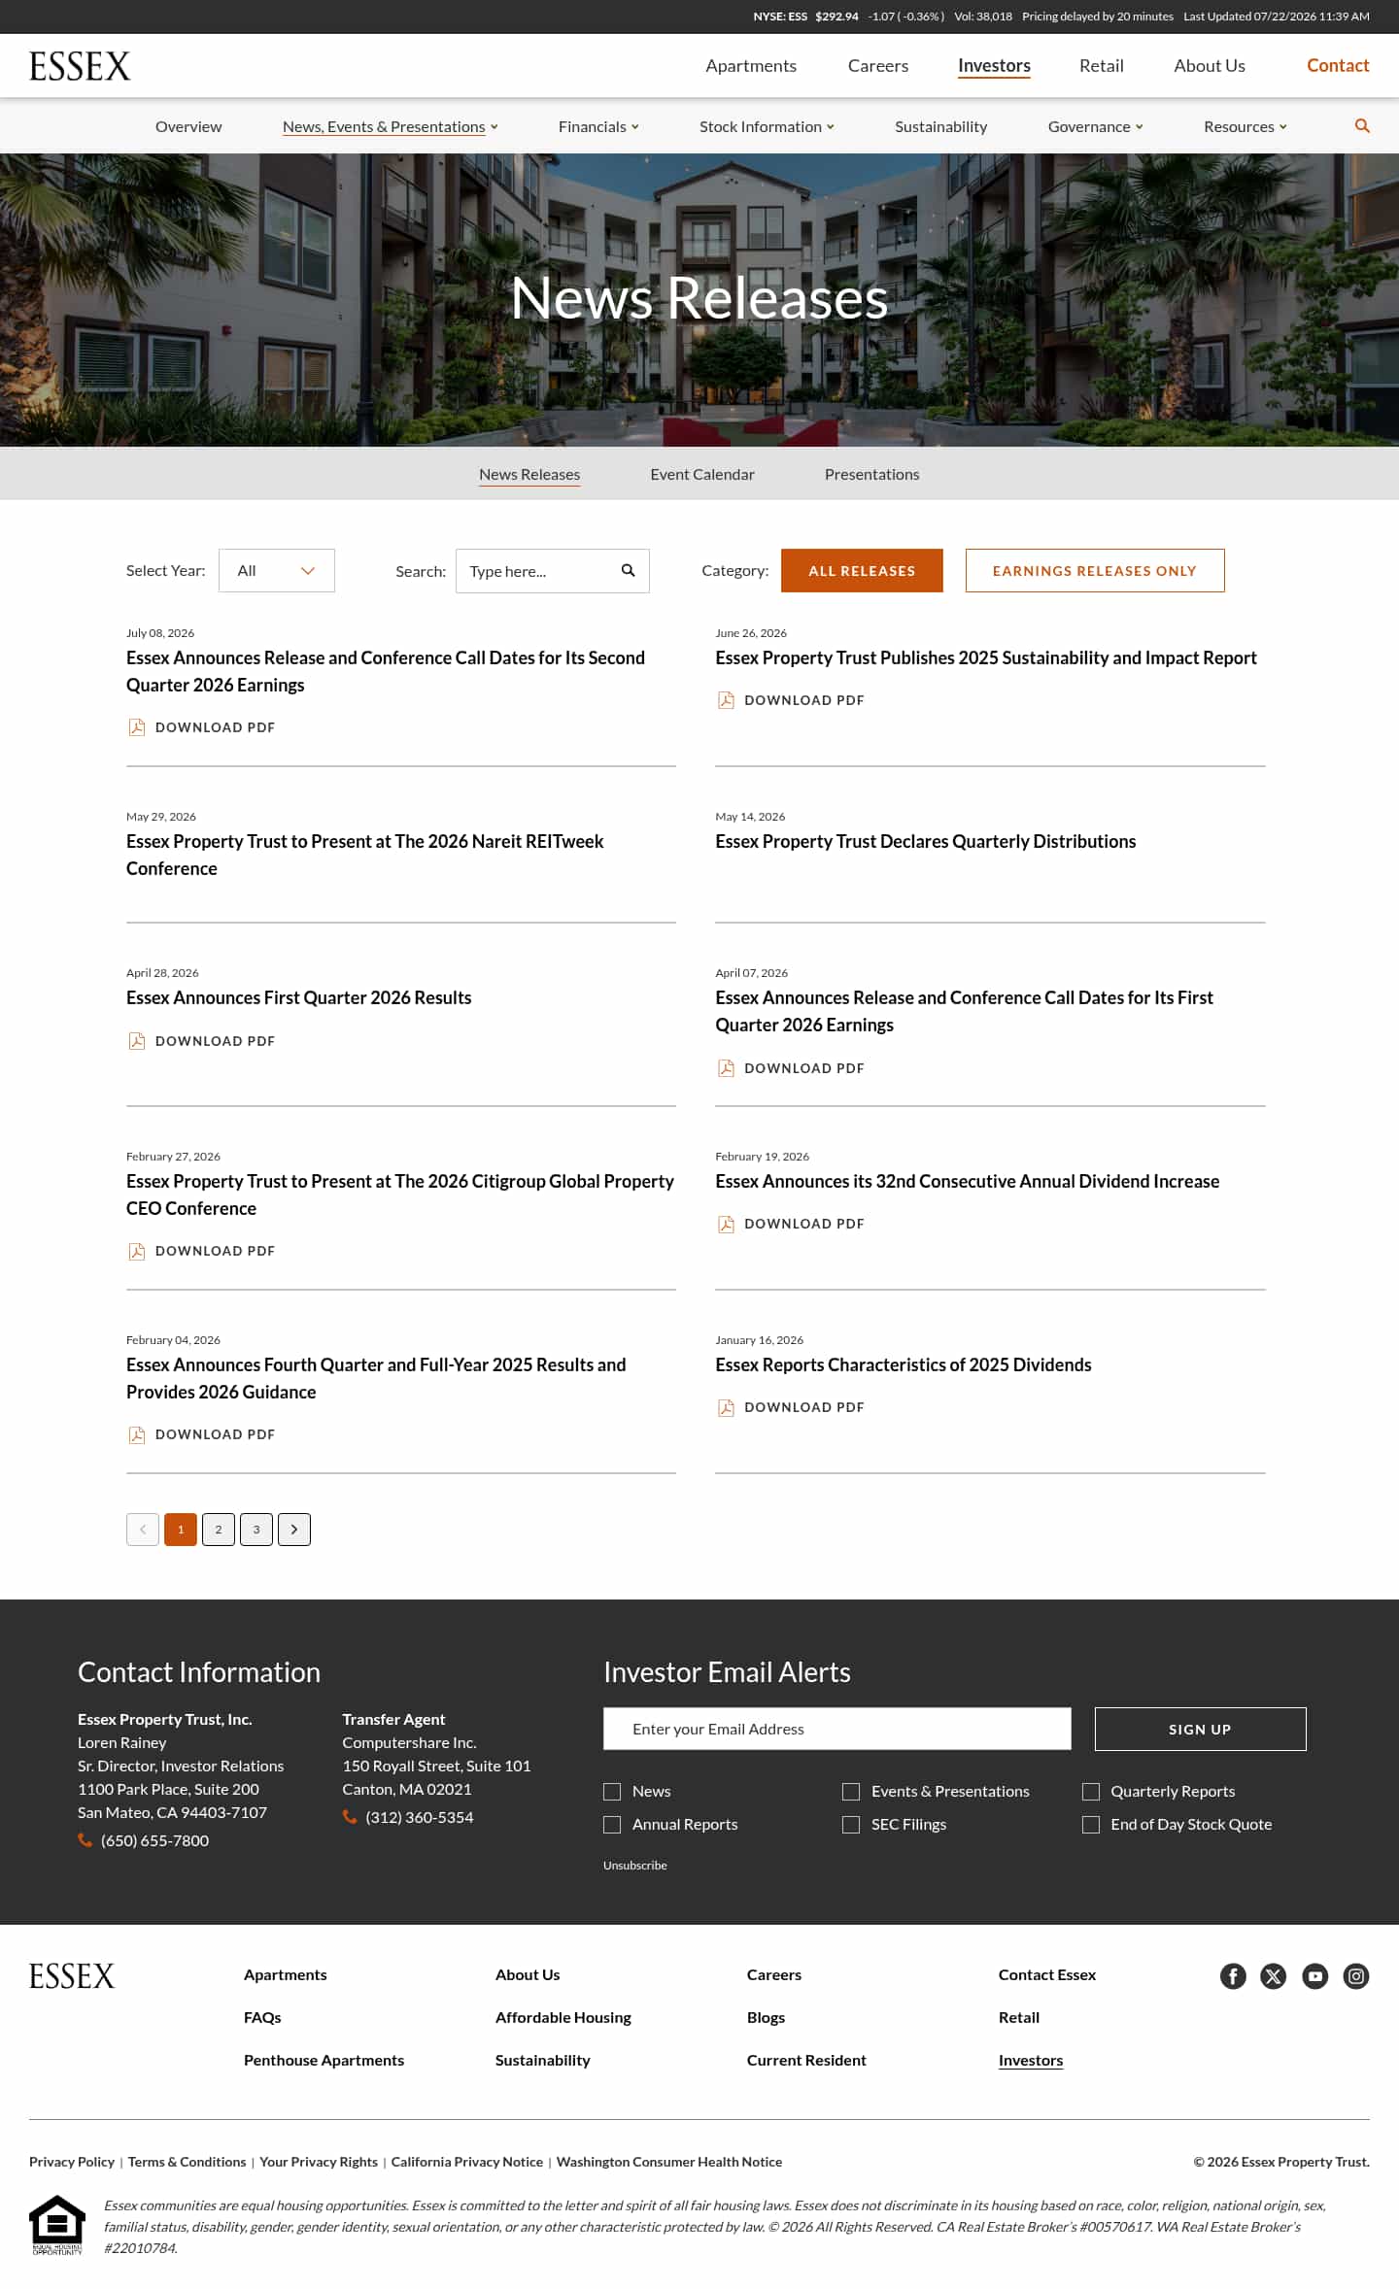
Task: Click PDF icon for 32nd Consecutive Annual Dividend Increase
Action: tap(726, 1224)
